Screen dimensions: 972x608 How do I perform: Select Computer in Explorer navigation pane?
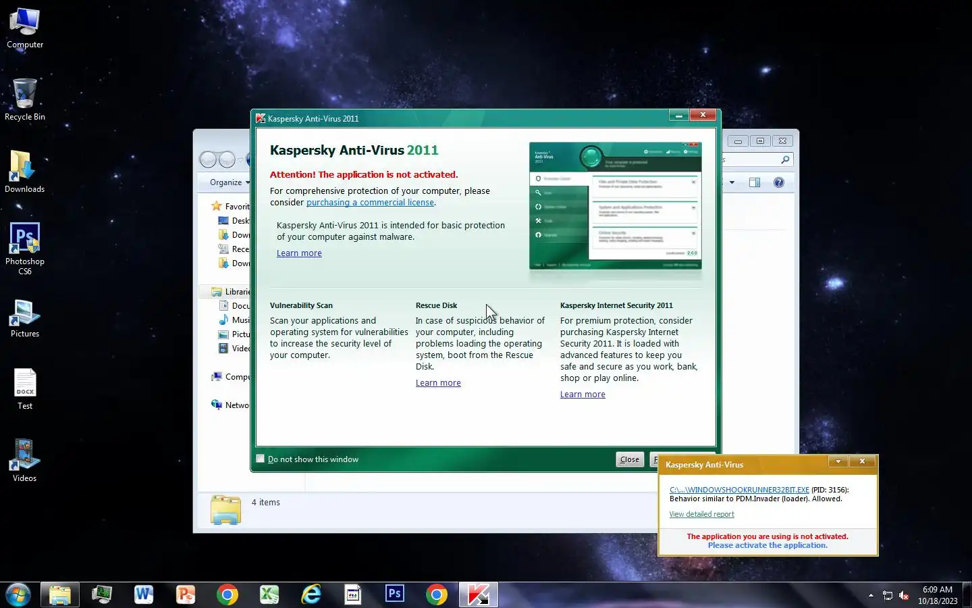click(230, 377)
